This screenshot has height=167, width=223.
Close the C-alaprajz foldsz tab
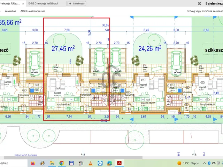click(x=23, y=3)
